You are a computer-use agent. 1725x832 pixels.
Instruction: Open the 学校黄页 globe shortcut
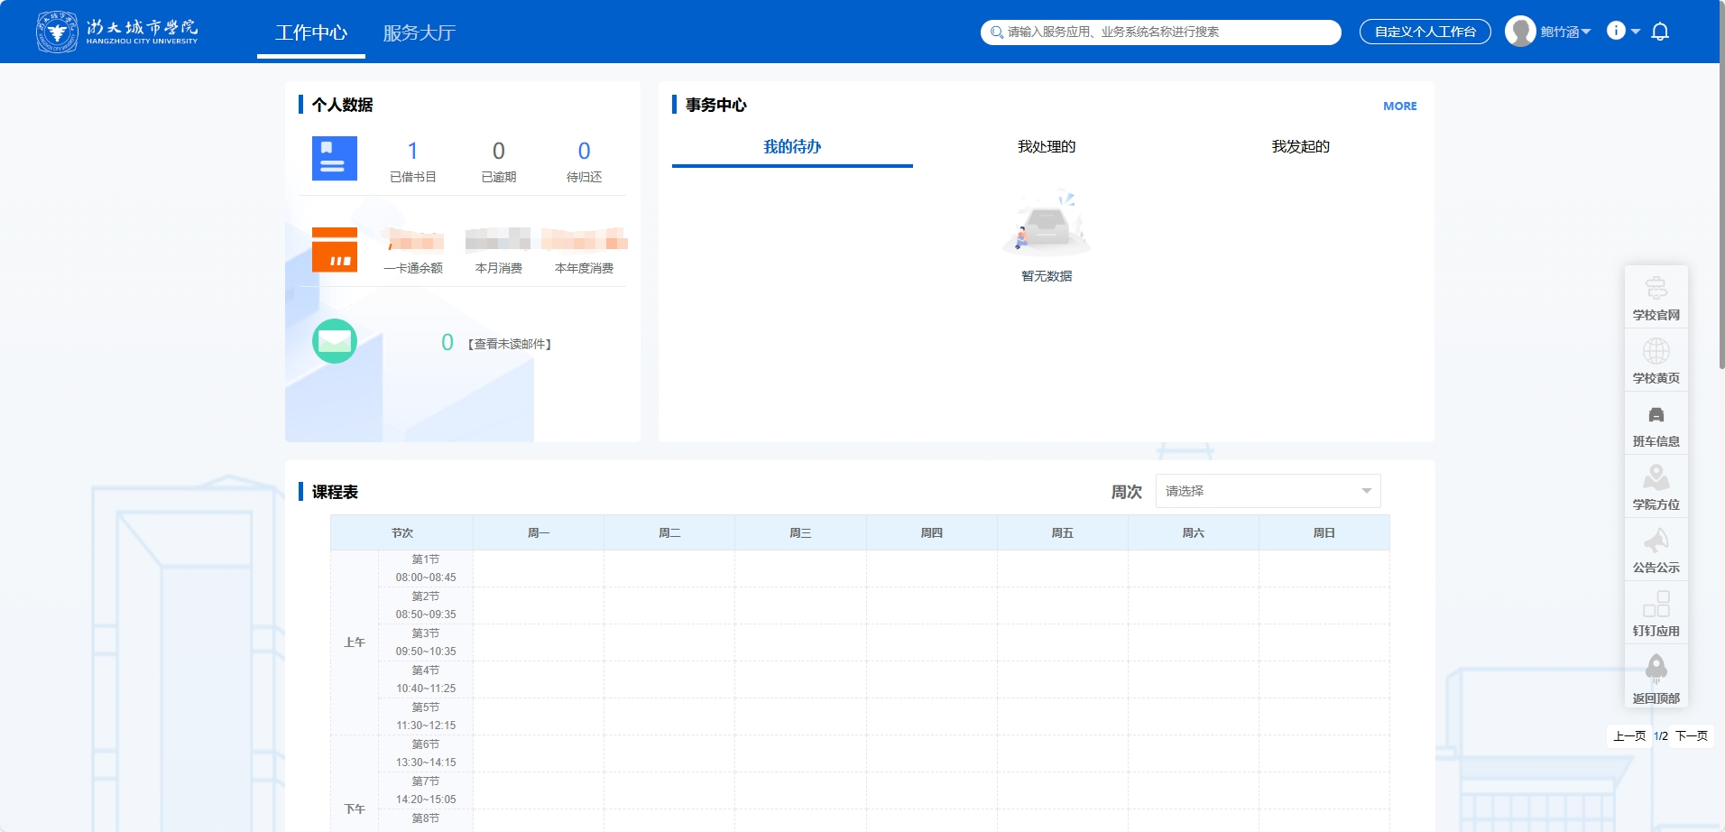pos(1656,361)
